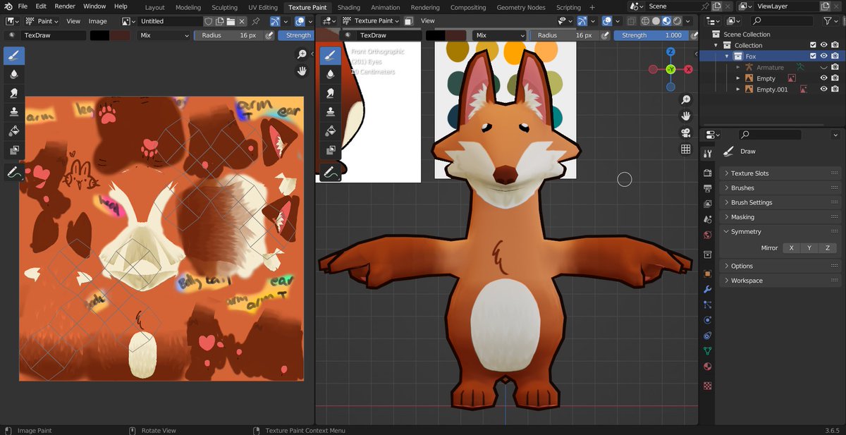This screenshot has width=846, height=435.
Task: Switch to Material Preview shading mode
Action: pyautogui.click(x=666, y=21)
